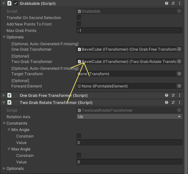Image resolution: width=188 pixels, height=174 pixels.
Task: Open Two Grab Rotate Transformer context menu
Action: tap(180, 102)
